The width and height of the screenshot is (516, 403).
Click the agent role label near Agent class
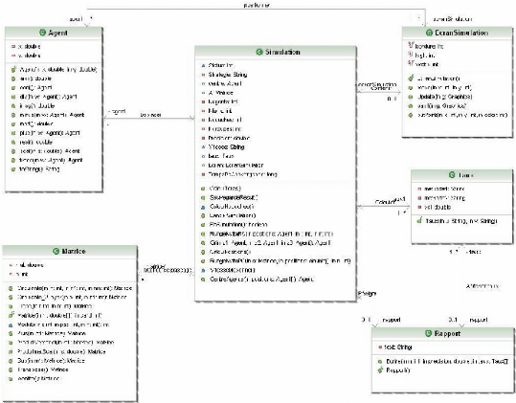pyautogui.click(x=76, y=19)
